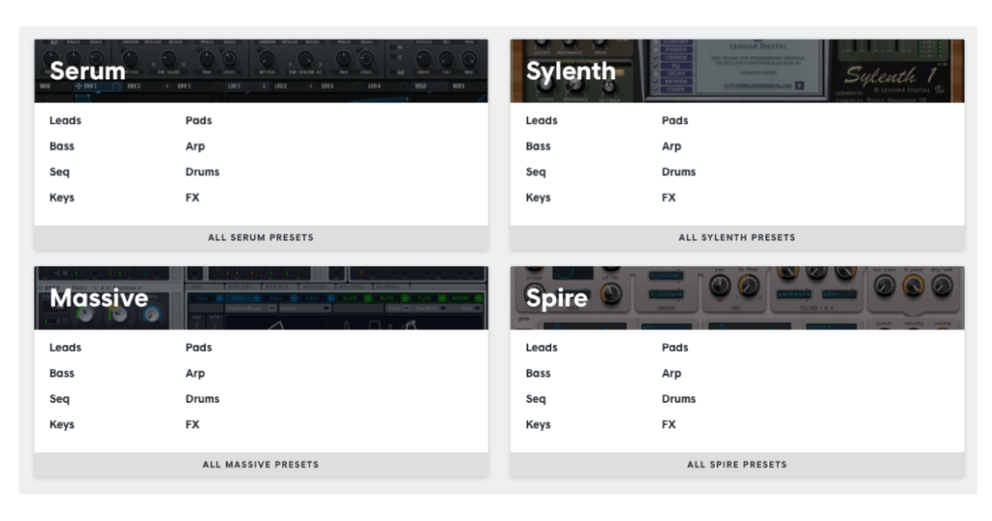This screenshot has width=992, height=521.
Task: Open Keys presets under Spire
Action: (539, 425)
